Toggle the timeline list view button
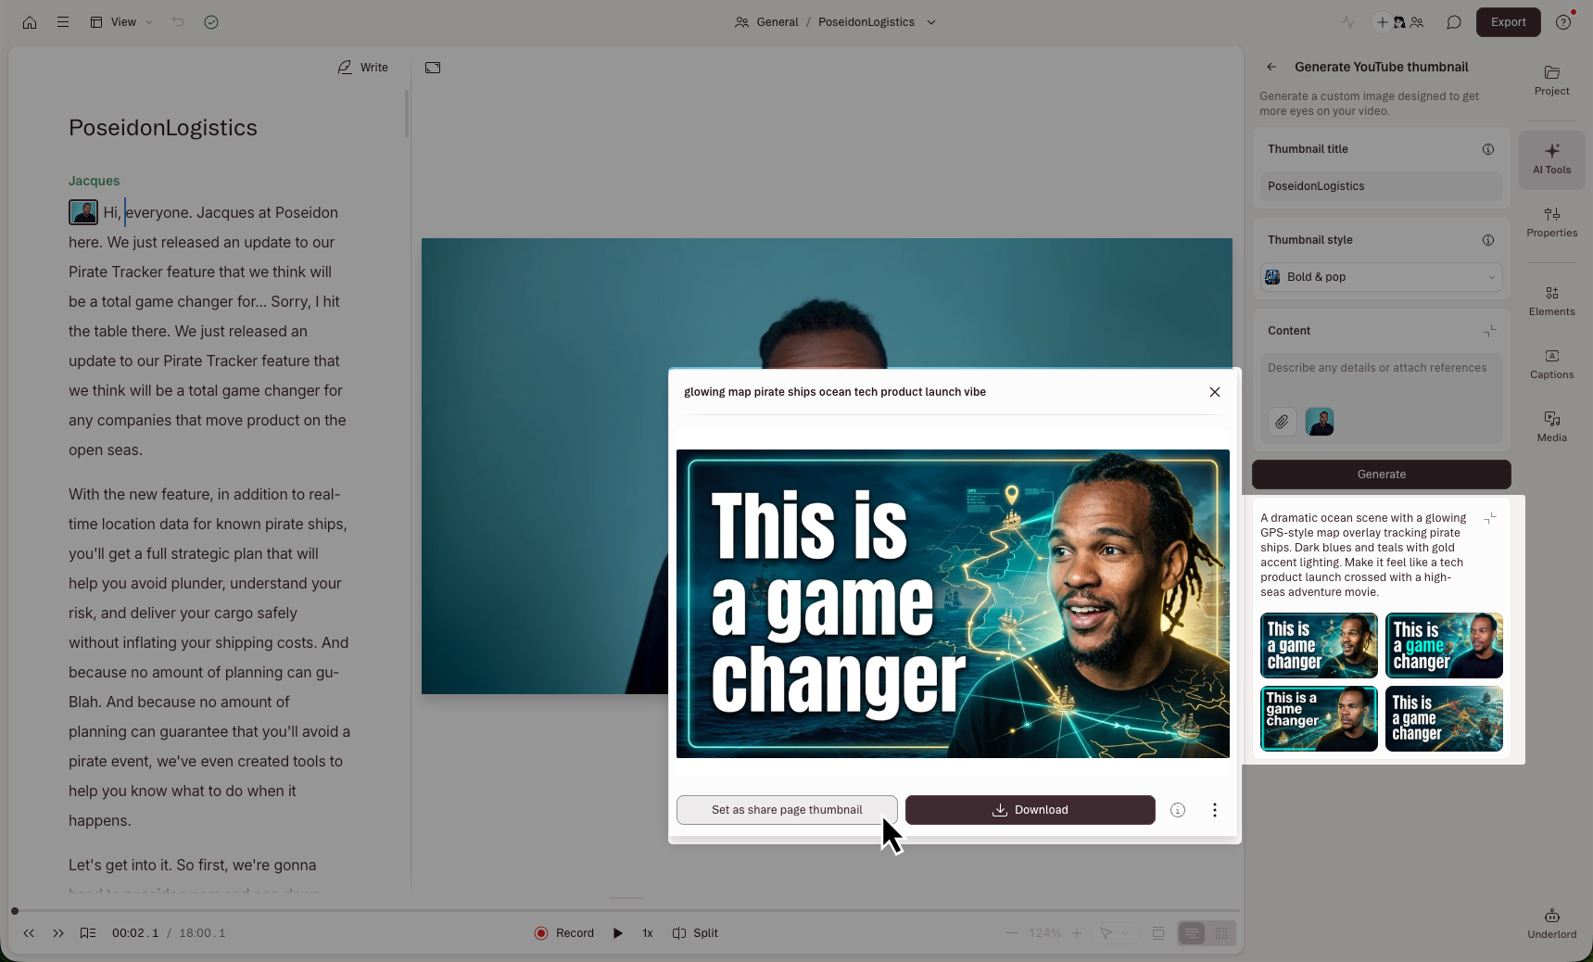The height and width of the screenshot is (962, 1593). [x=1192, y=933]
